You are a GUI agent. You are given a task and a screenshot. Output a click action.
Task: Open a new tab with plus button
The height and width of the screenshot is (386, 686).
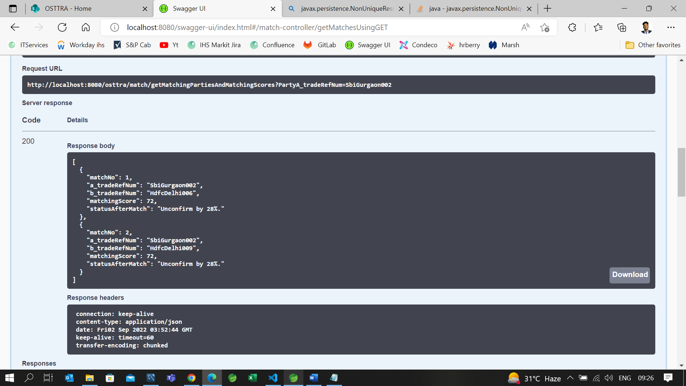click(547, 9)
